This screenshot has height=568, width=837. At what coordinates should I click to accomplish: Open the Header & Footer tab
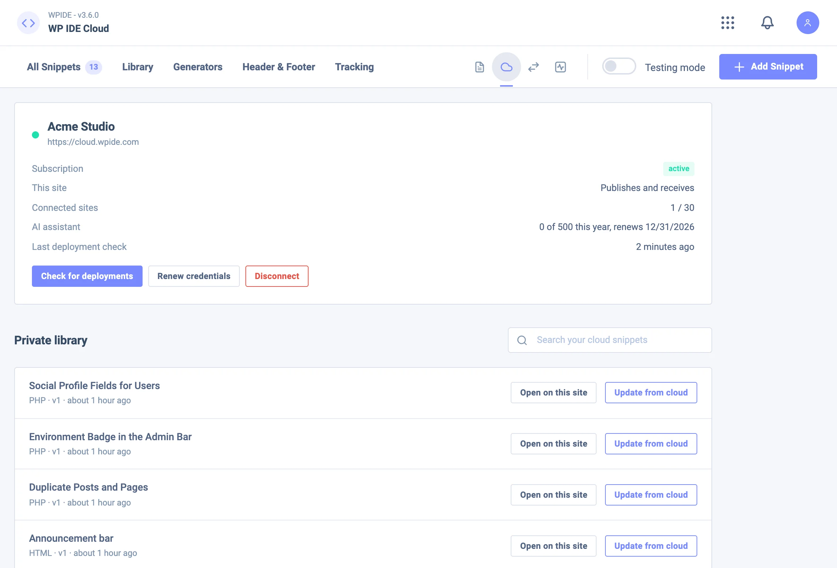[278, 67]
